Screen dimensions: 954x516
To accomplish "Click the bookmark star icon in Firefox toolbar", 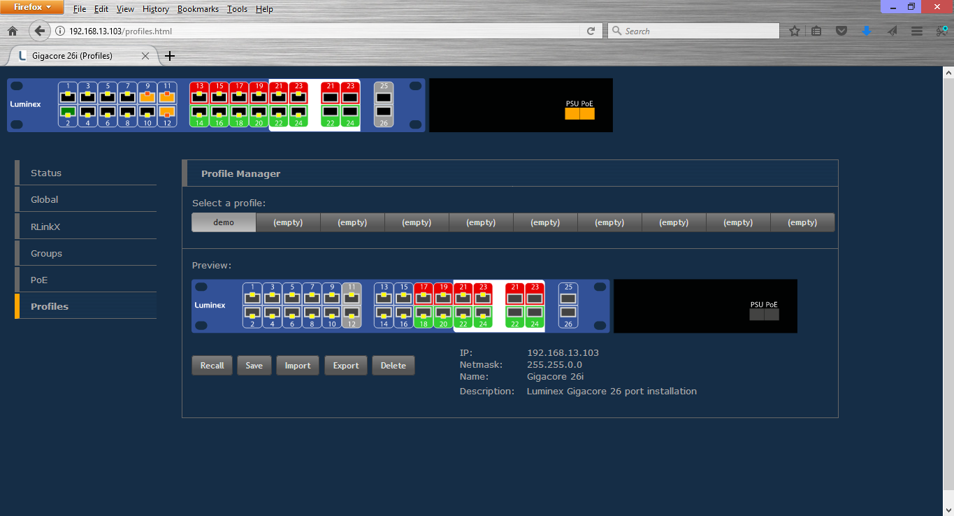I will (x=795, y=31).
